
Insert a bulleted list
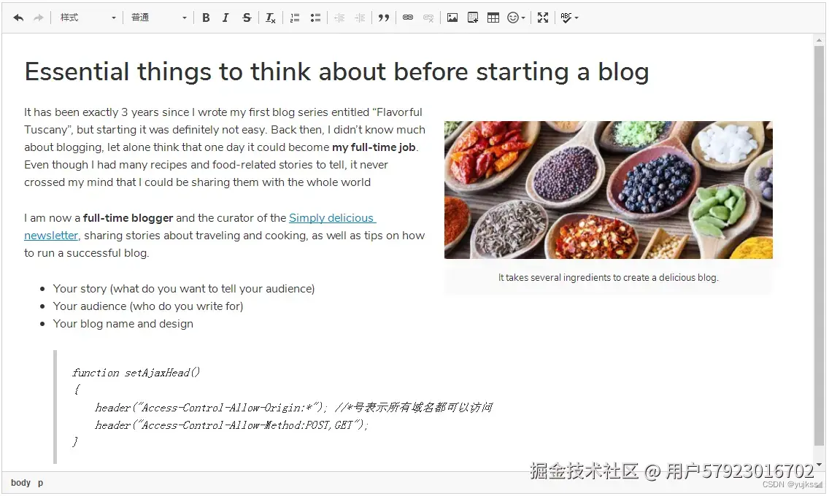[x=315, y=18]
